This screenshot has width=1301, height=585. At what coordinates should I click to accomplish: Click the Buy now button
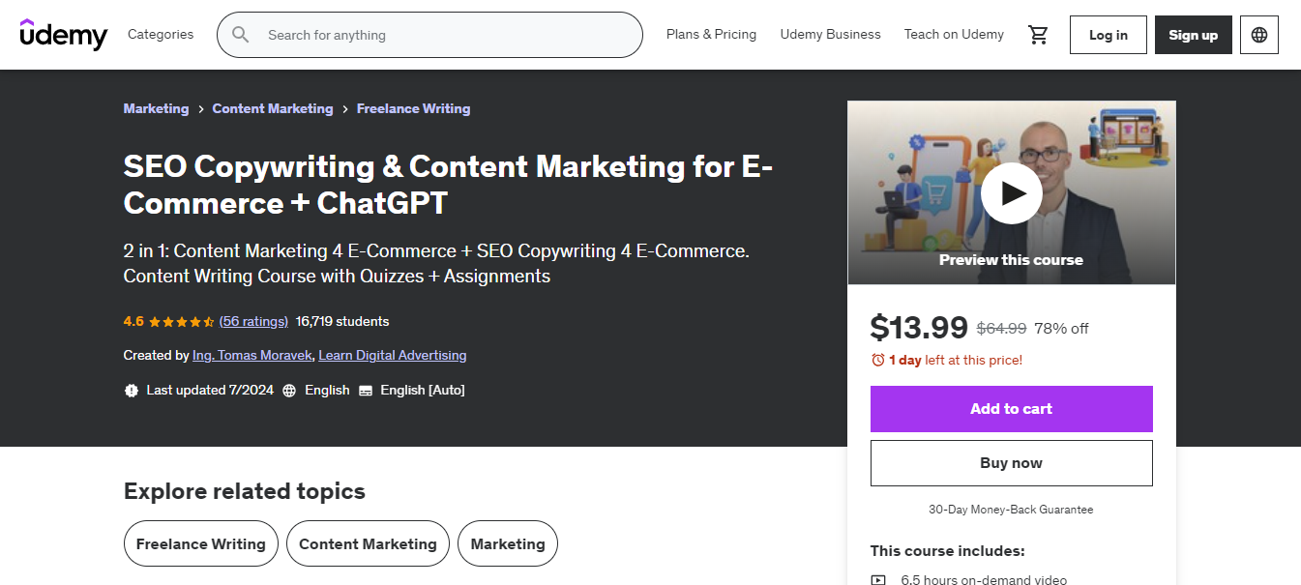(1012, 463)
